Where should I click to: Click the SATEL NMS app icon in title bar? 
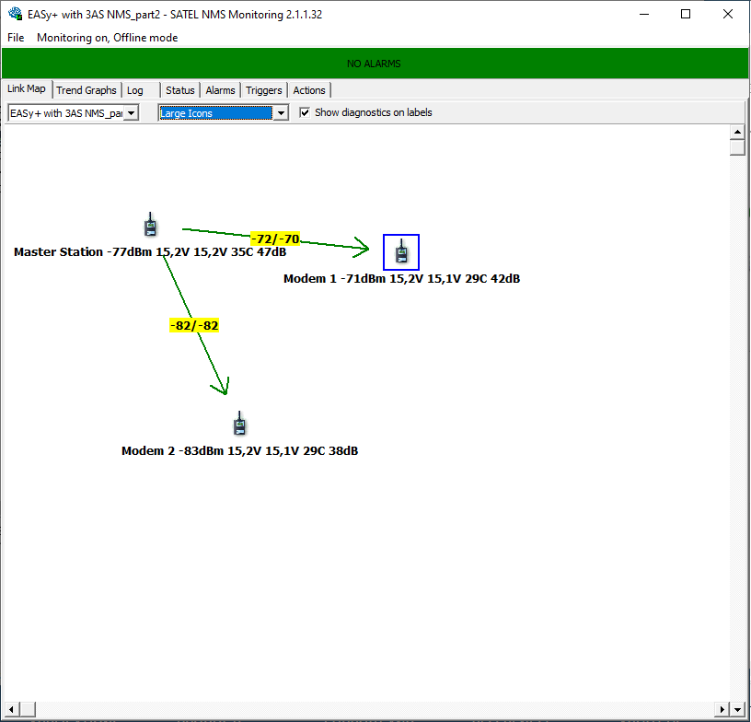[15, 15]
